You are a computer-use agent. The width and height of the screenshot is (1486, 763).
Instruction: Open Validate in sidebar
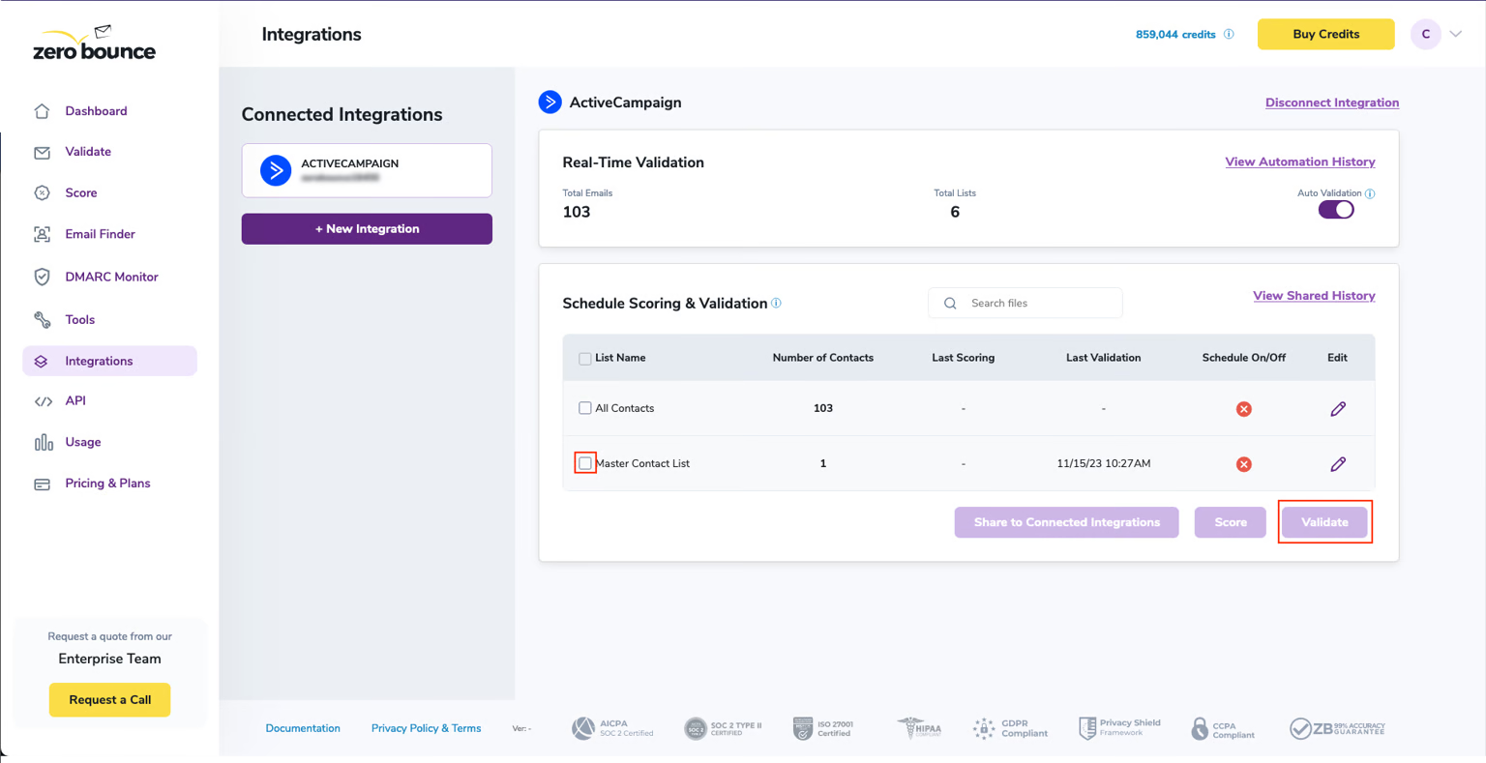coord(88,152)
